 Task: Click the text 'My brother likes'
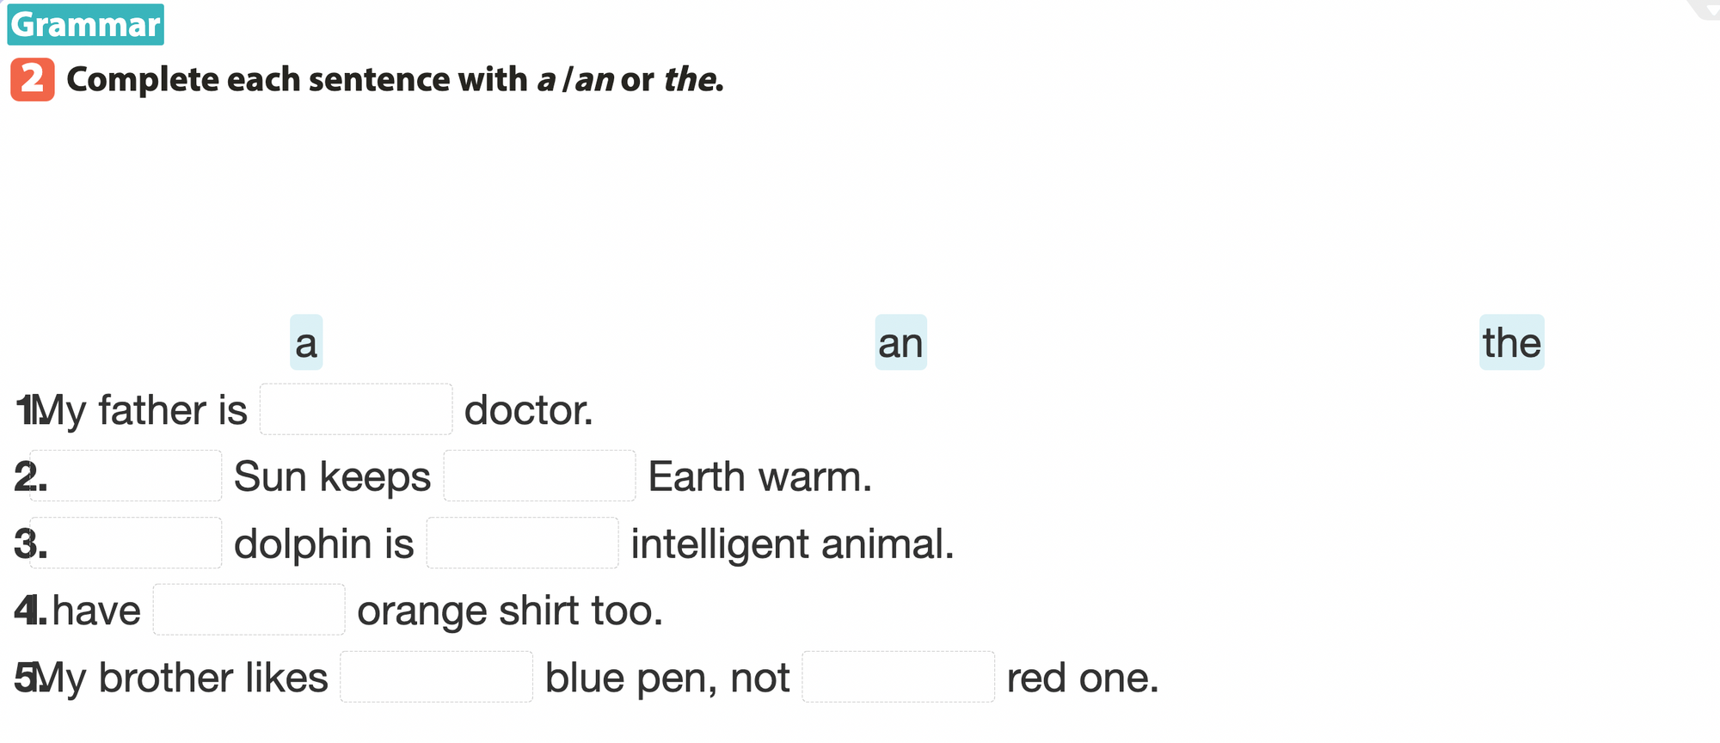(x=181, y=679)
